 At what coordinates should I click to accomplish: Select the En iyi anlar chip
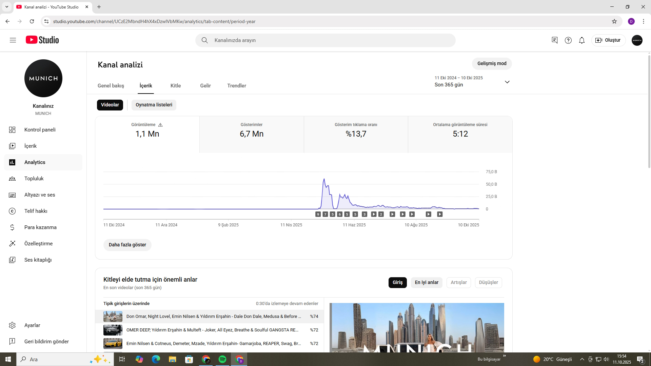tap(427, 283)
